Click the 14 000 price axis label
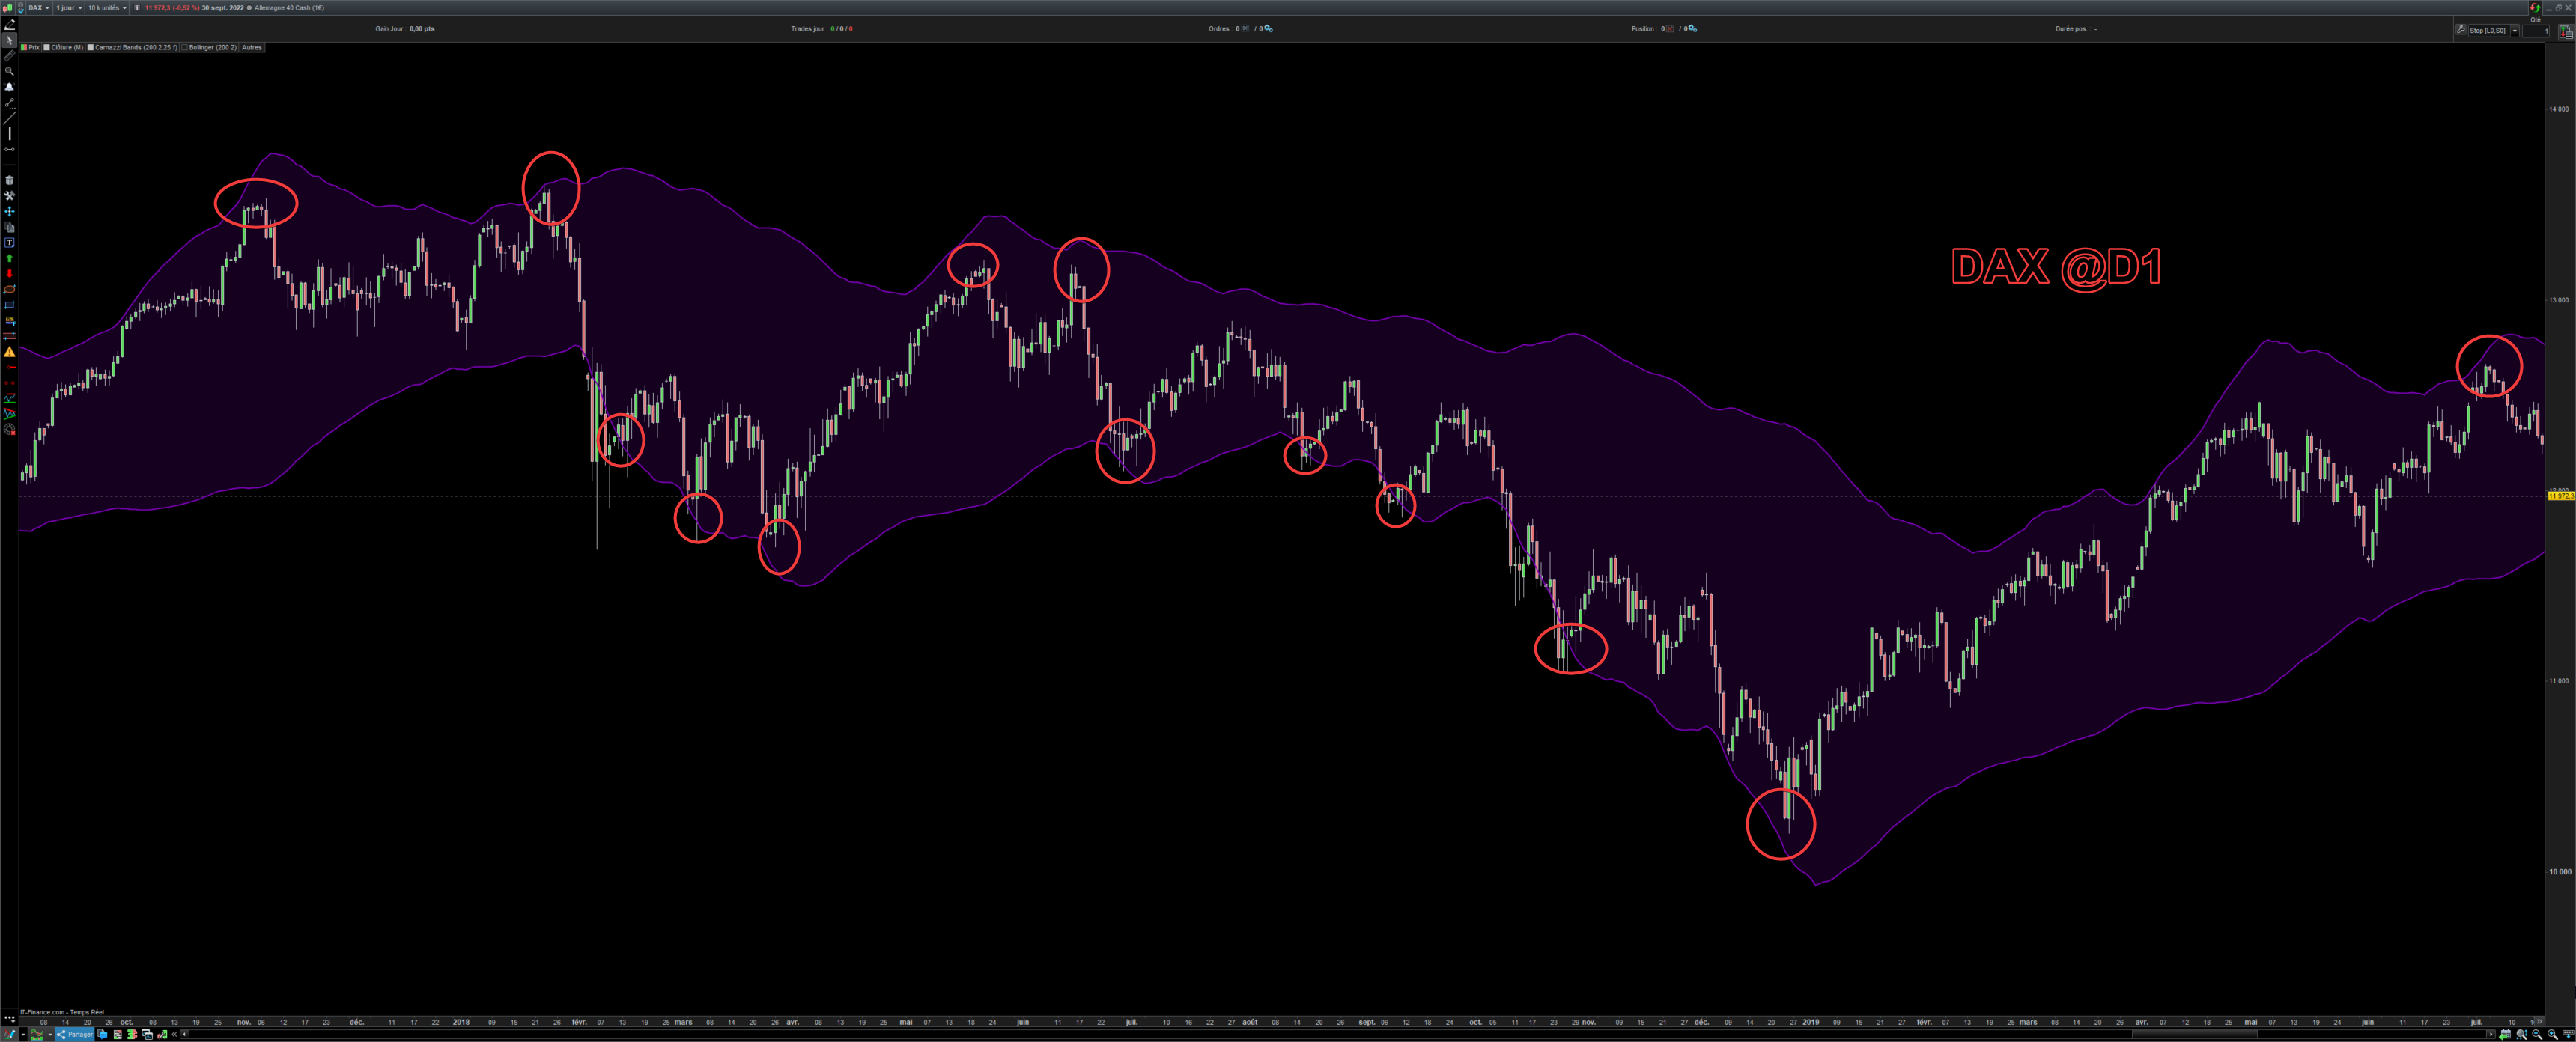This screenshot has width=2576, height=1042. click(x=2559, y=109)
